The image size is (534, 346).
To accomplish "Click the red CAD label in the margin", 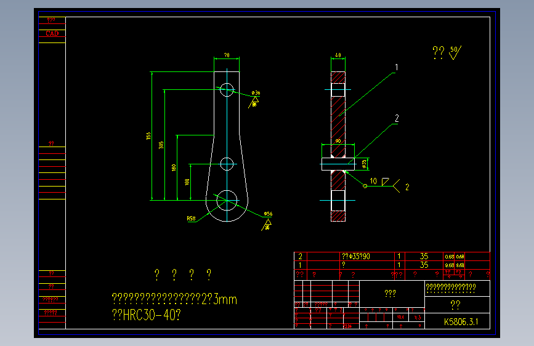I will pos(52,33).
